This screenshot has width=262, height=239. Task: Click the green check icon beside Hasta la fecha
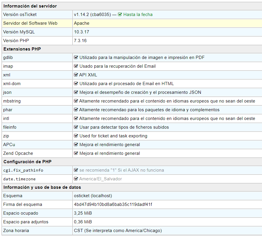coord(120,15)
